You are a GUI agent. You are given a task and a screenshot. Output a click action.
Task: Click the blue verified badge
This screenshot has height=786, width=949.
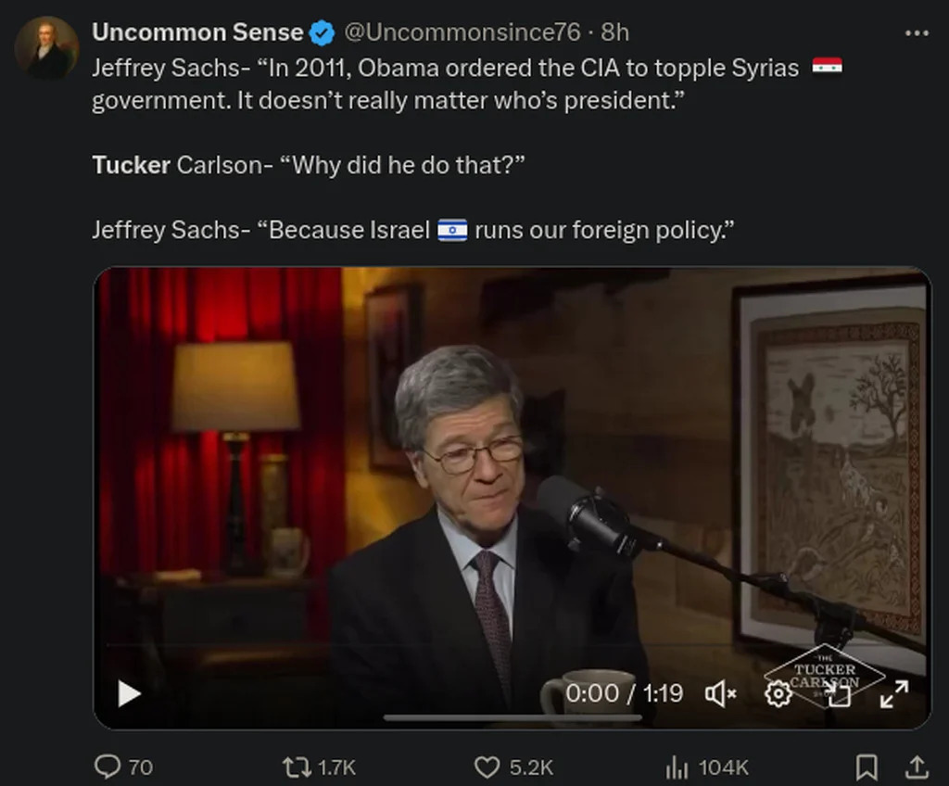pyautogui.click(x=322, y=33)
